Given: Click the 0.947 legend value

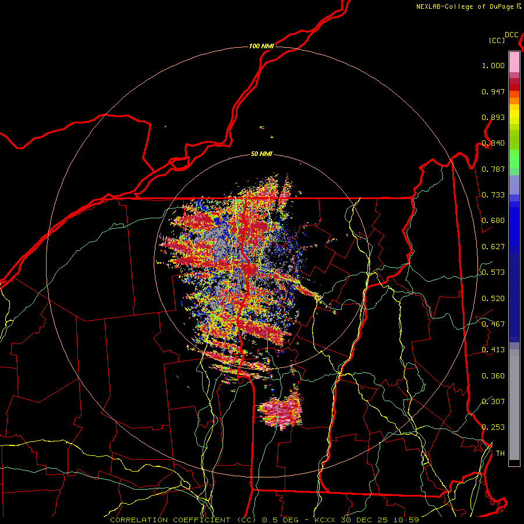Looking at the screenshot, I should (493, 91).
